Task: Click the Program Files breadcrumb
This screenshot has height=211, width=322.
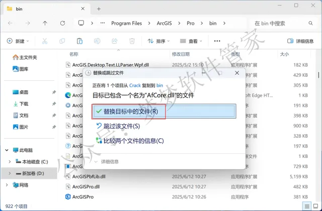Action: 126,24
